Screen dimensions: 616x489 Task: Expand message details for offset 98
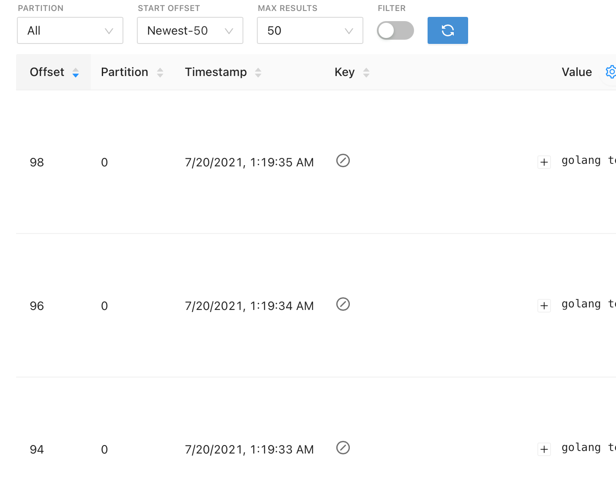(544, 162)
